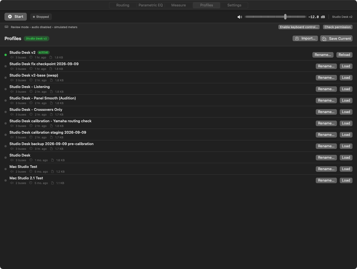Click the buses speaker icon under Studio Desk v2

(x=12, y=57)
